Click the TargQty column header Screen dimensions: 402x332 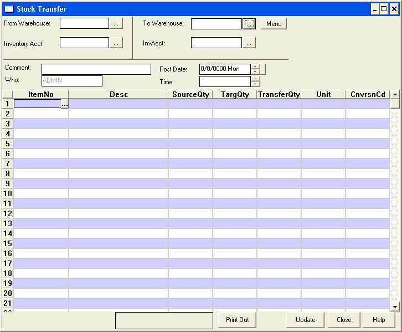(x=235, y=94)
